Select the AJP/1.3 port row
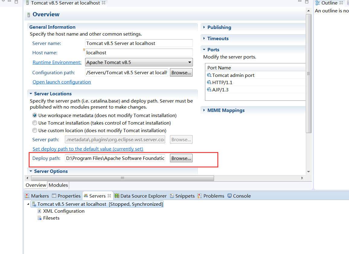The height and width of the screenshot is (254, 349). 255,90
